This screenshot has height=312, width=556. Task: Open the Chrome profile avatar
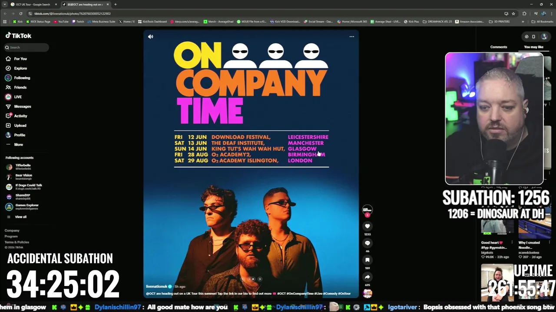coord(543,13)
